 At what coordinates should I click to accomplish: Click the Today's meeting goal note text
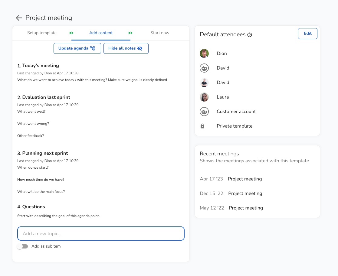(92, 80)
